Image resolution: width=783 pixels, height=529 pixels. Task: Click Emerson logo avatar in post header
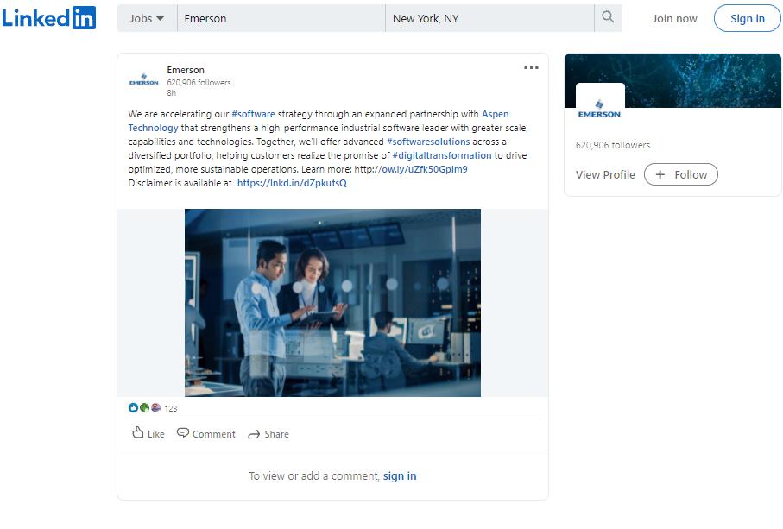[x=144, y=80]
